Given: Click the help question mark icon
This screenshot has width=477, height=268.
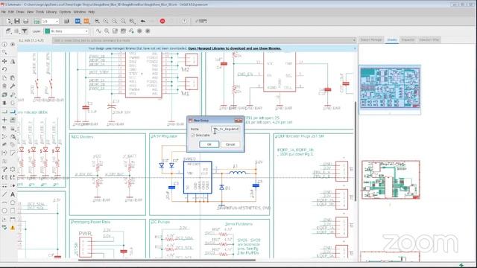Looking at the screenshot, I should pyautogui.click(x=184, y=21).
